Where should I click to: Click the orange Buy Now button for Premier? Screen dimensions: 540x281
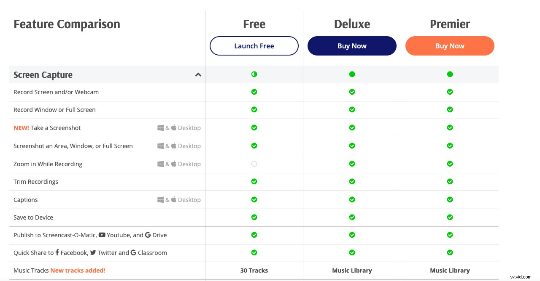click(450, 46)
